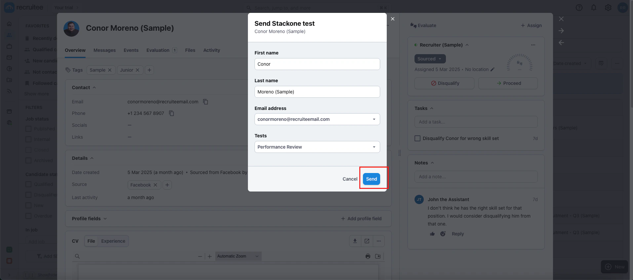
Task: Select the CV Experience view
Action: click(113, 241)
